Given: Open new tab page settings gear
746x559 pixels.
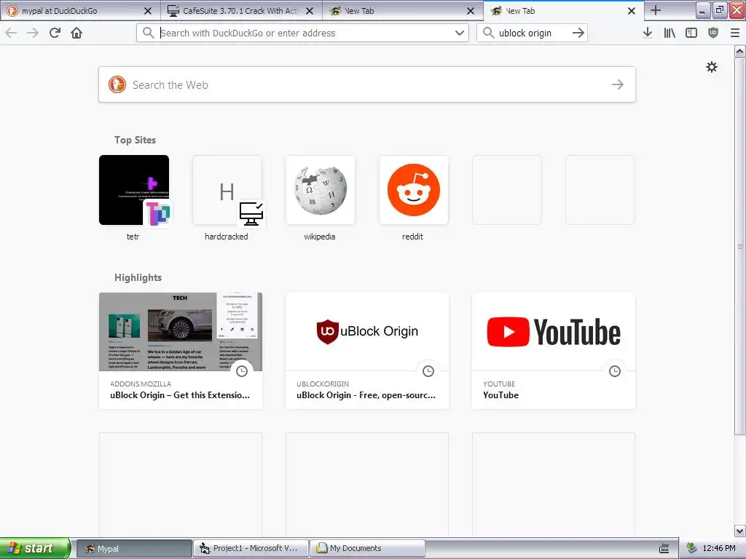Looking at the screenshot, I should [712, 67].
